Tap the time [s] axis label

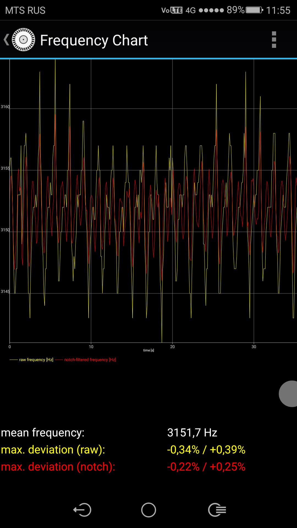pos(148,350)
